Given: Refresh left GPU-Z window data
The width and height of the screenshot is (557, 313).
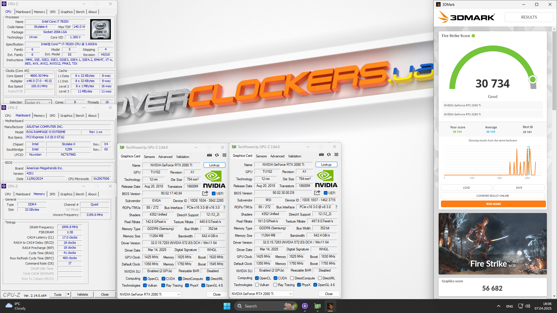Looking at the screenshot, I should coord(217,155).
